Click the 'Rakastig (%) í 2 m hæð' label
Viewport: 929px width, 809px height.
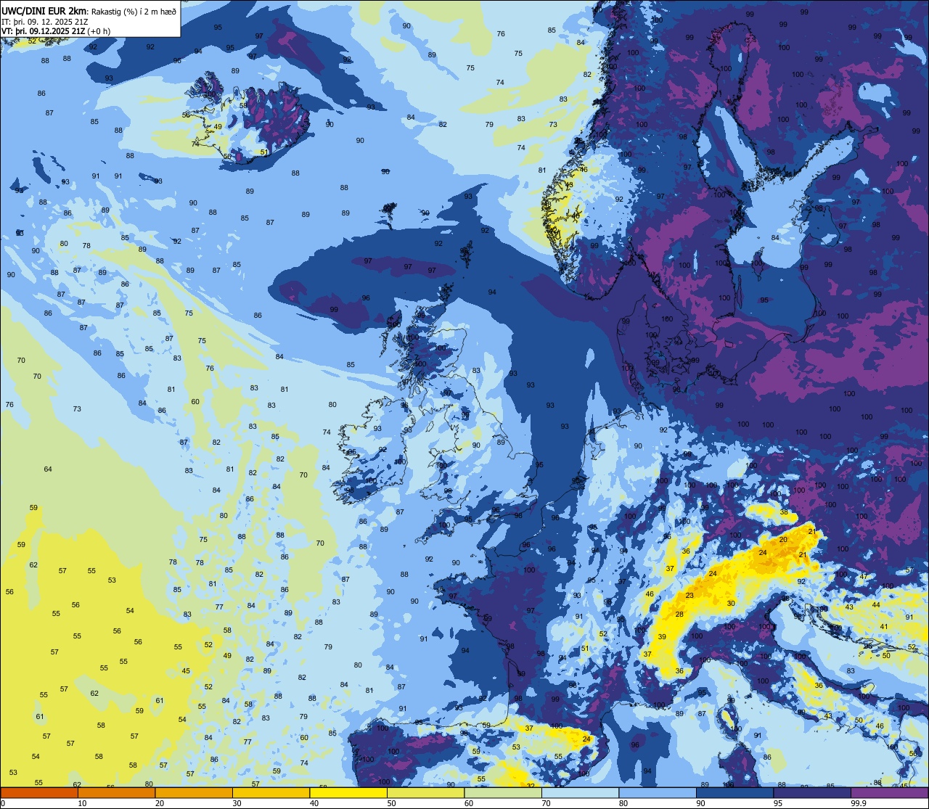tap(134, 12)
